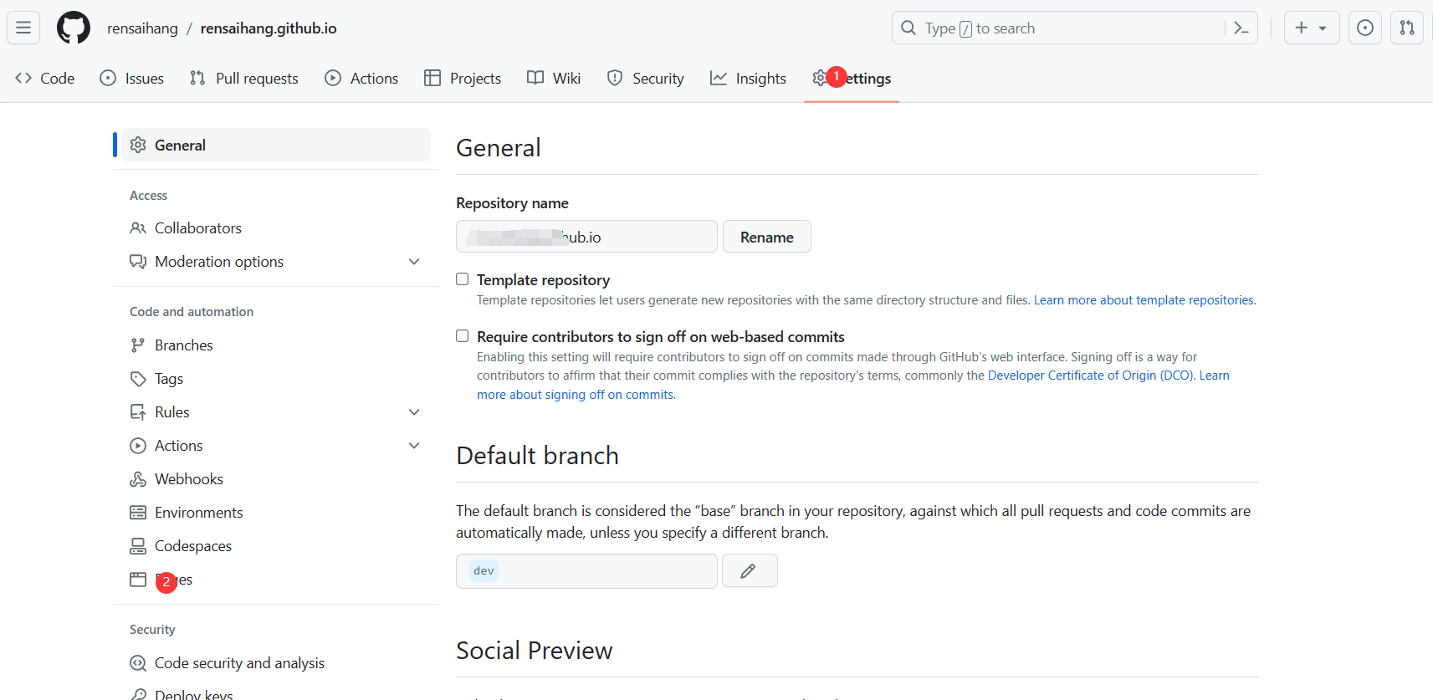Image resolution: width=1433 pixels, height=700 pixels.
Task: Open the Insights tab
Action: pyautogui.click(x=749, y=78)
